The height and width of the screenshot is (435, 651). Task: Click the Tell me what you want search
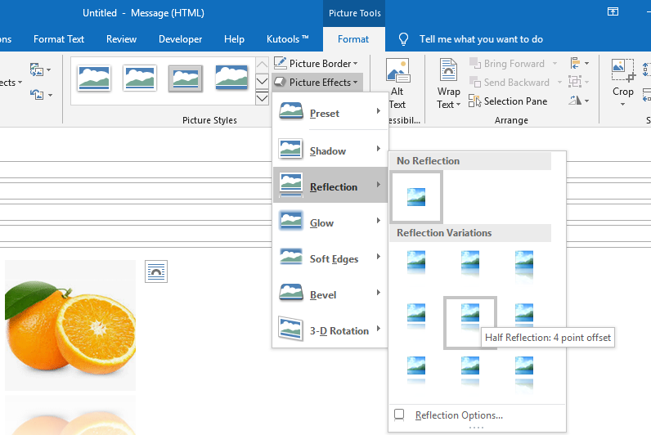(x=481, y=39)
